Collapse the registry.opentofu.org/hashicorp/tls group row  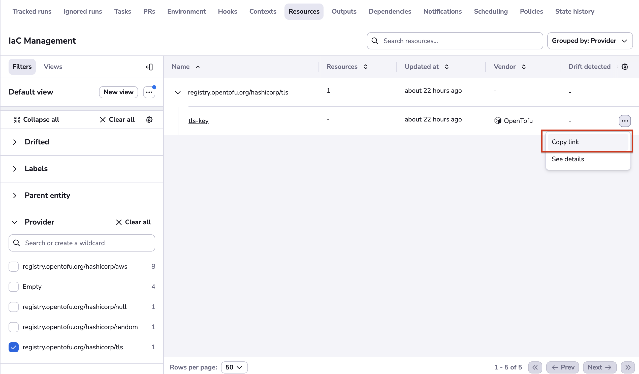point(178,92)
